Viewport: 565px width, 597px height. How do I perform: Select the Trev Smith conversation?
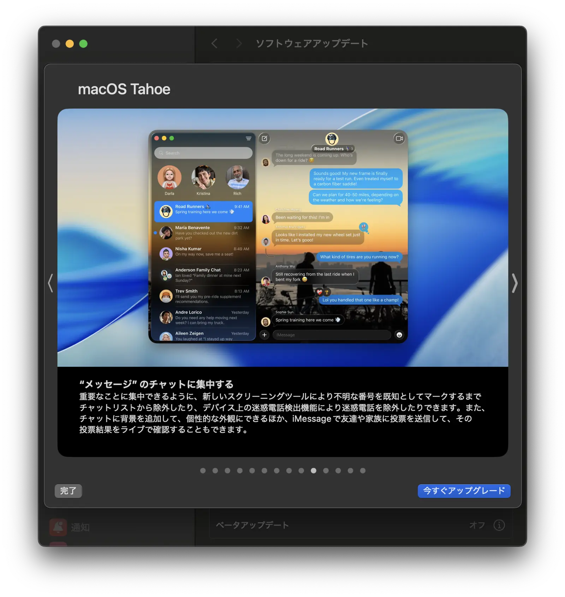[203, 296]
